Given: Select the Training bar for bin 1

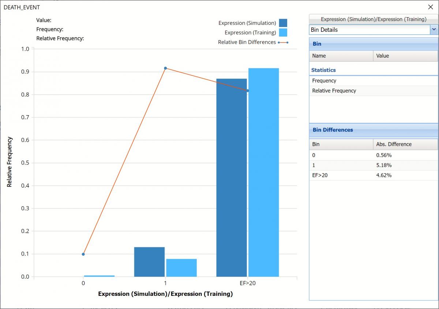Looking at the screenshot, I should [181, 268].
